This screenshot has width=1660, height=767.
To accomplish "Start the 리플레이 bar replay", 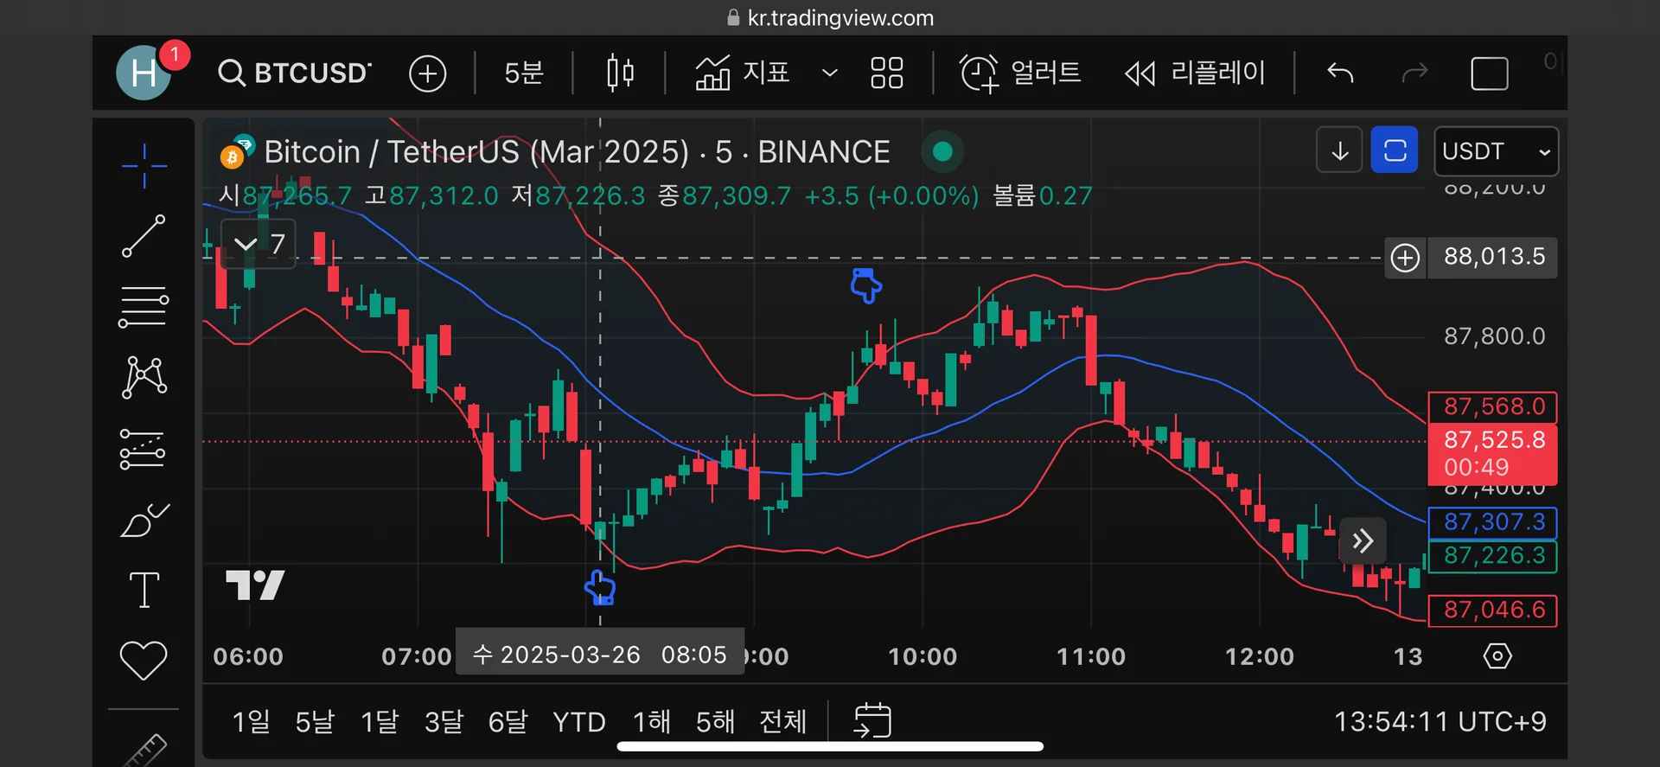I will pos(1195,73).
